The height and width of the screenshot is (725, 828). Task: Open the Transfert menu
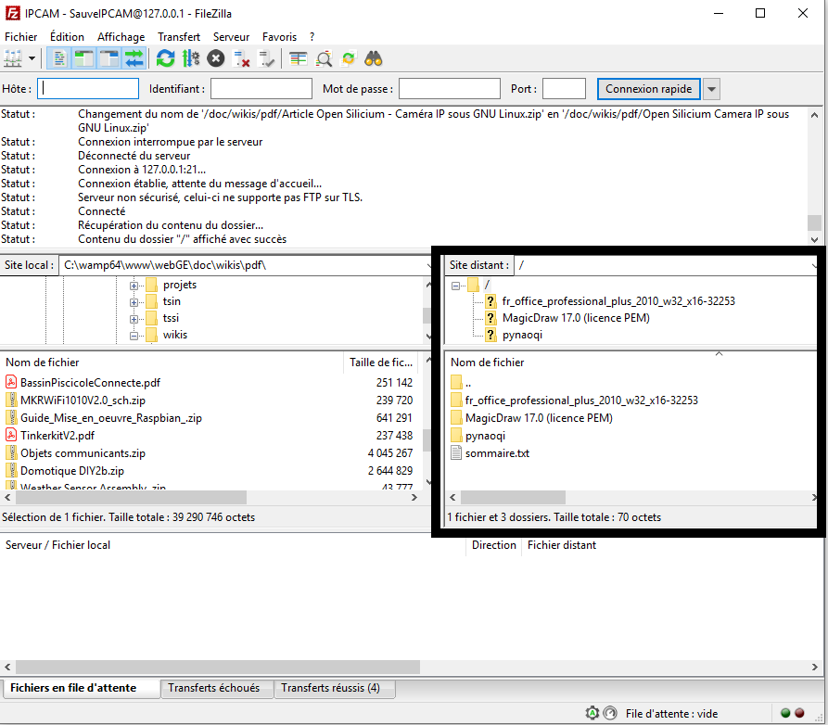(x=178, y=37)
